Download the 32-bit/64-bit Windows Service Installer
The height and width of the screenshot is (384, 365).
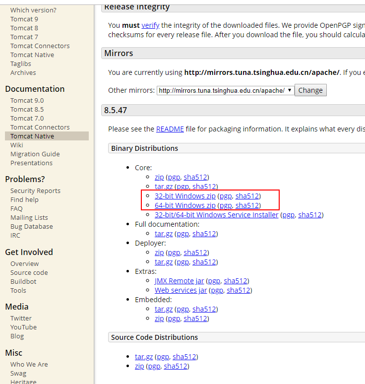(x=216, y=215)
